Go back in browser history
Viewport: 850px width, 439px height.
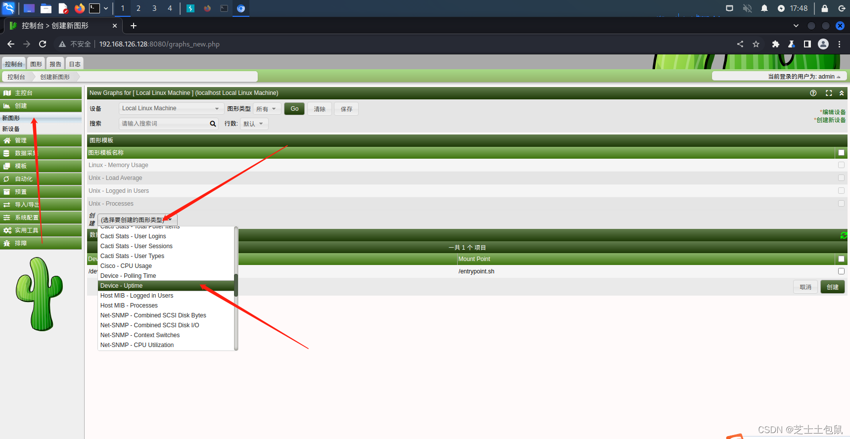(11, 44)
